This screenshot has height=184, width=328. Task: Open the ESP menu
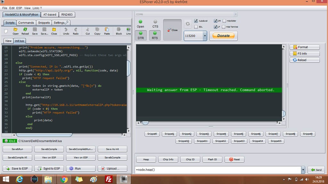pos(19,8)
